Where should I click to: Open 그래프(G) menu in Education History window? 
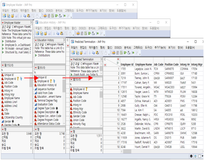point(102,28)
